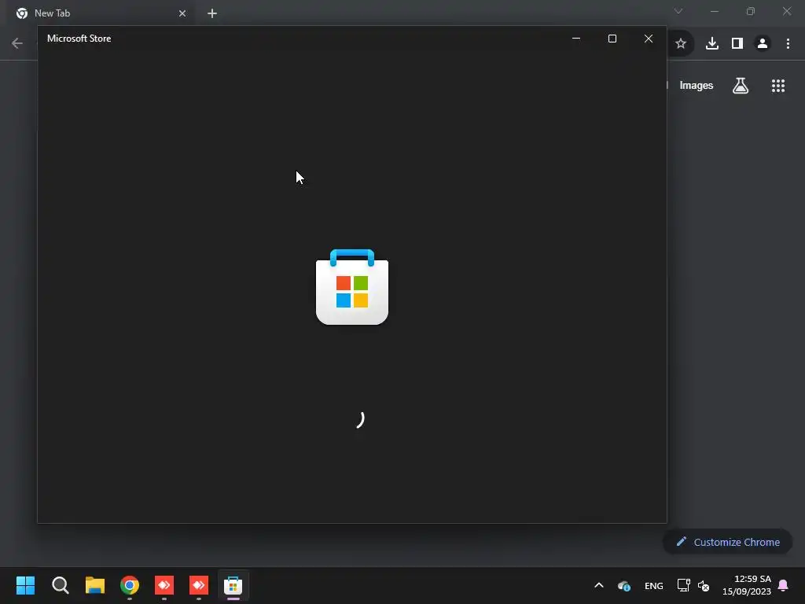Click the Microsoft Store bag logo

[x=352, y=286]
